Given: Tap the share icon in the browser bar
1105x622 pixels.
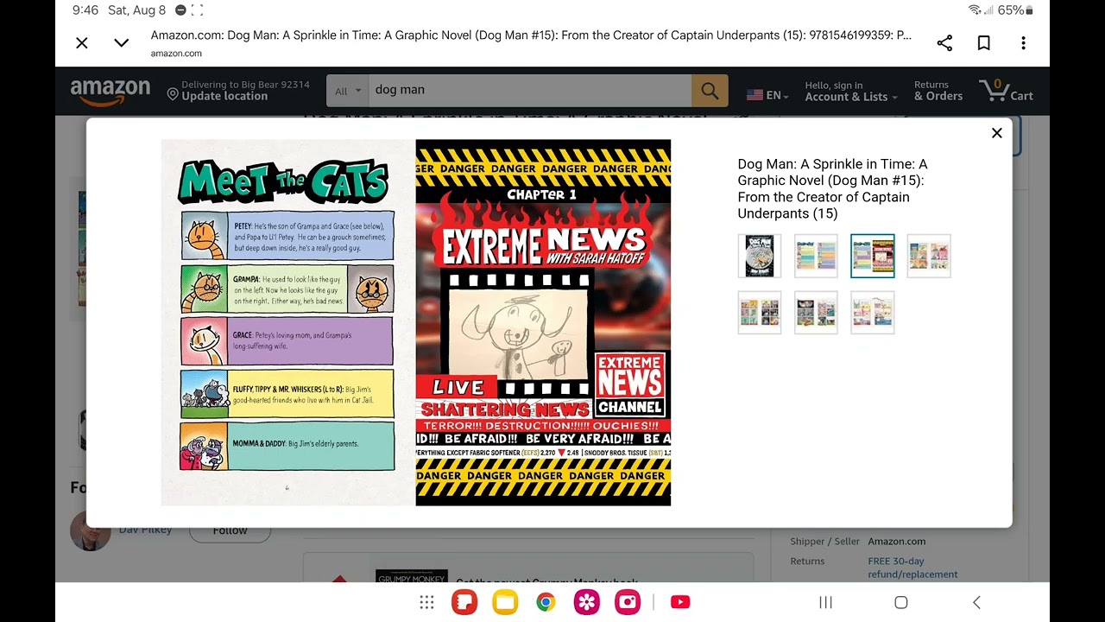Looking at the screenshot, I should point(944,43).
